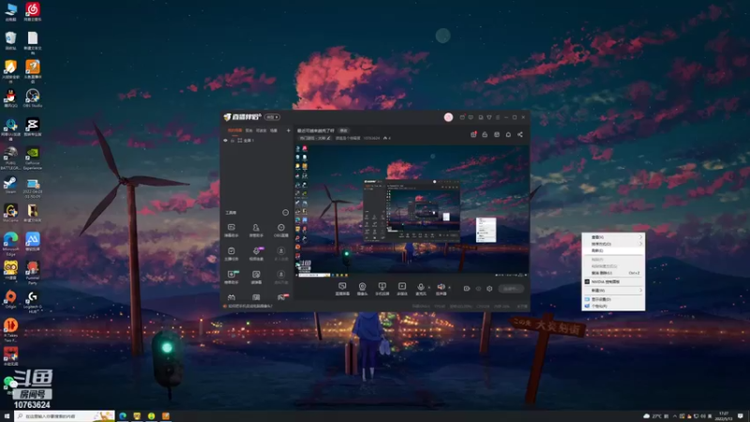
Task: Open Pummel Party desktop shortcut
Action: [33, 273]
